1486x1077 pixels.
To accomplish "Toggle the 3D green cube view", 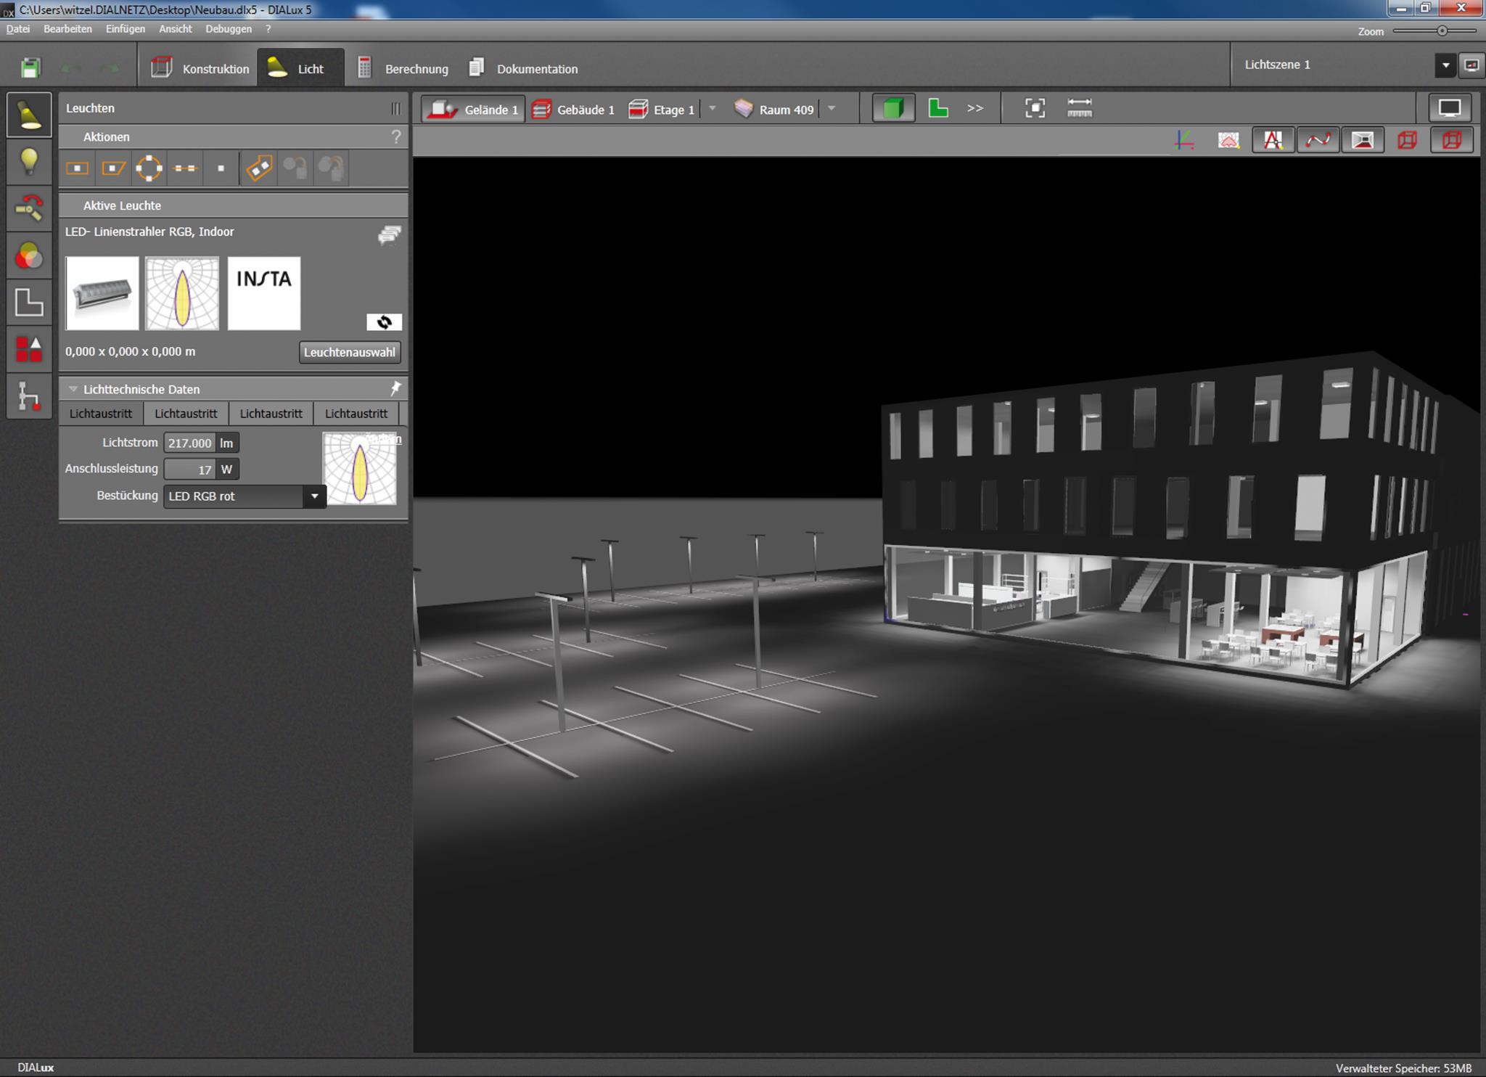I will pyautogui.click(x=893, y=109).
